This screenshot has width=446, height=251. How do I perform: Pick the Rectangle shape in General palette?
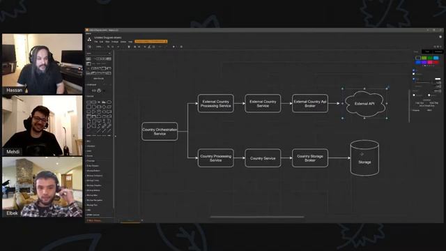89,102
